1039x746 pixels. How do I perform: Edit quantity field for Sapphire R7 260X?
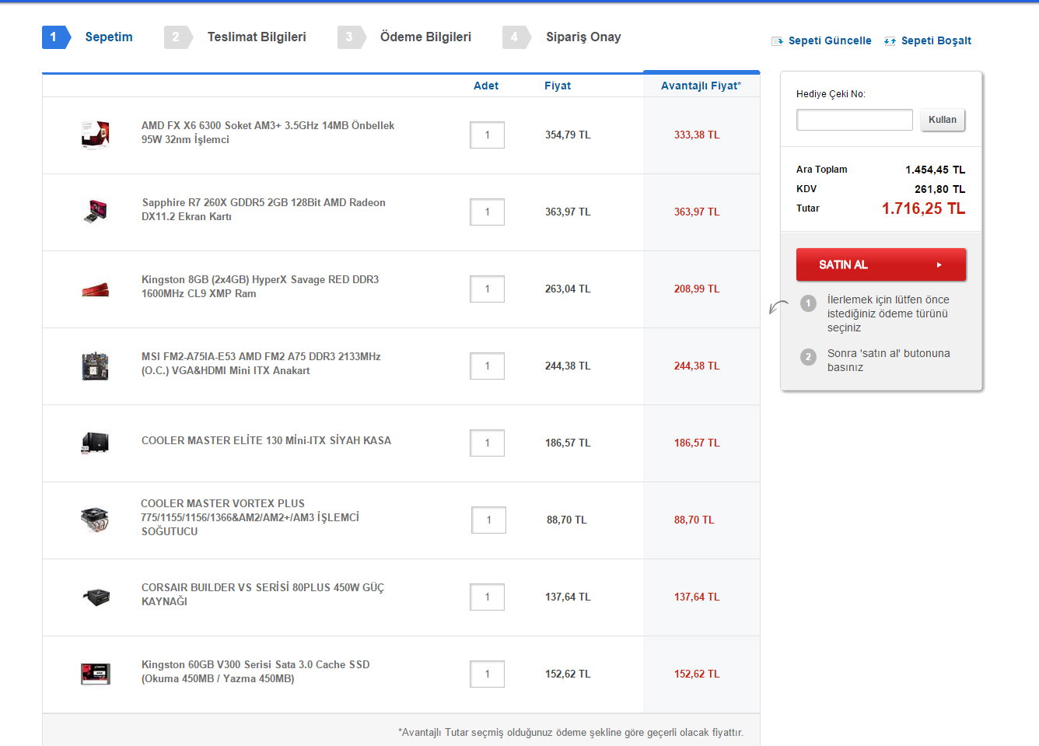point(488,212)
